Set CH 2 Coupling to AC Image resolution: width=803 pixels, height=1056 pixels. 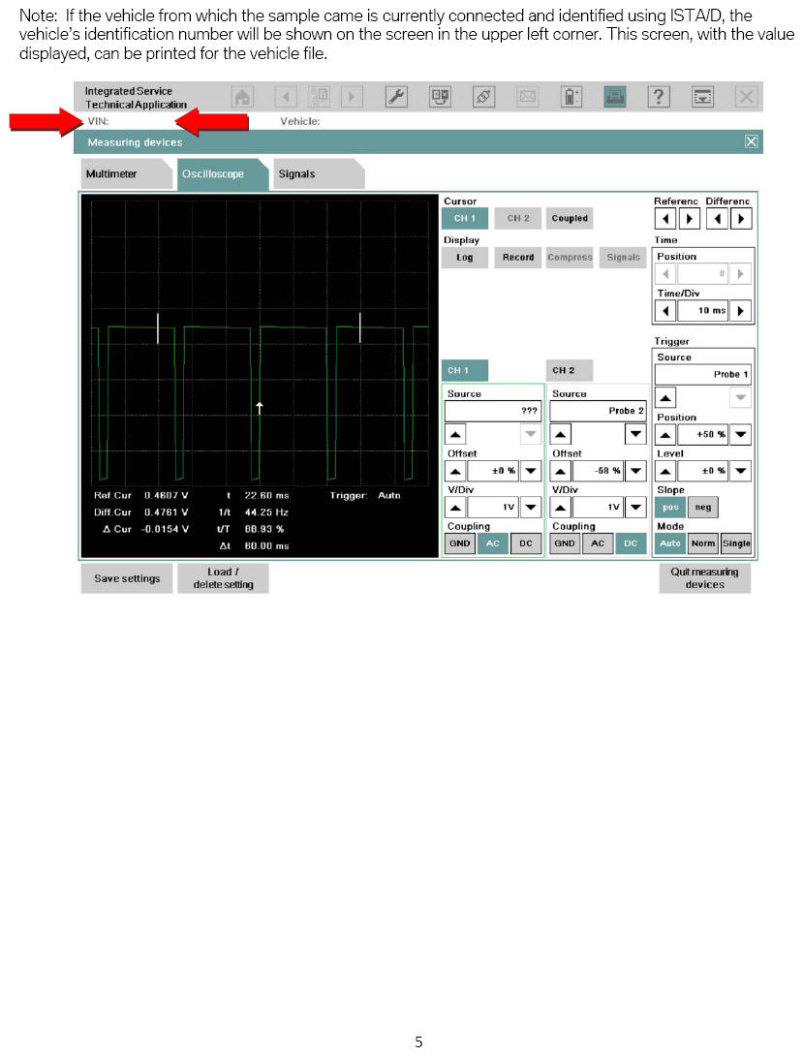598,544
